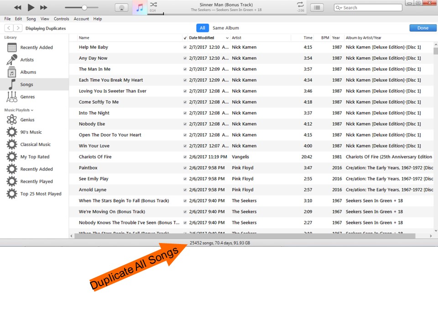Viewport: 438px width, 329px height.
Task: Open the Albums library icon
Action: (12, 72)
